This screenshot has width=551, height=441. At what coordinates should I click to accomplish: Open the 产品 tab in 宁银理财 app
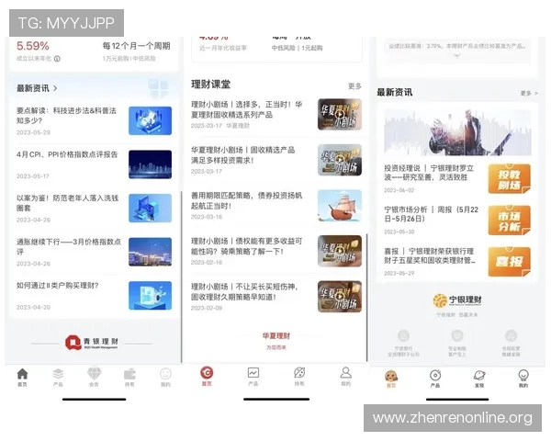[x=435, y=379]
